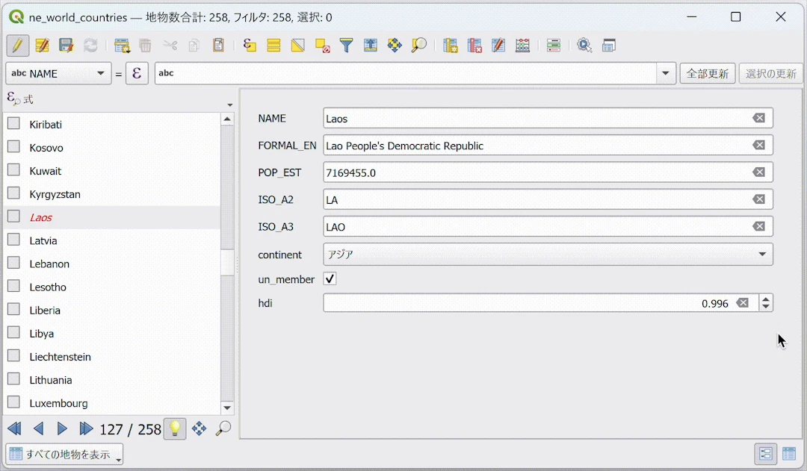
Task: Clear the POP_EST field value
Action: coord(758,172)
